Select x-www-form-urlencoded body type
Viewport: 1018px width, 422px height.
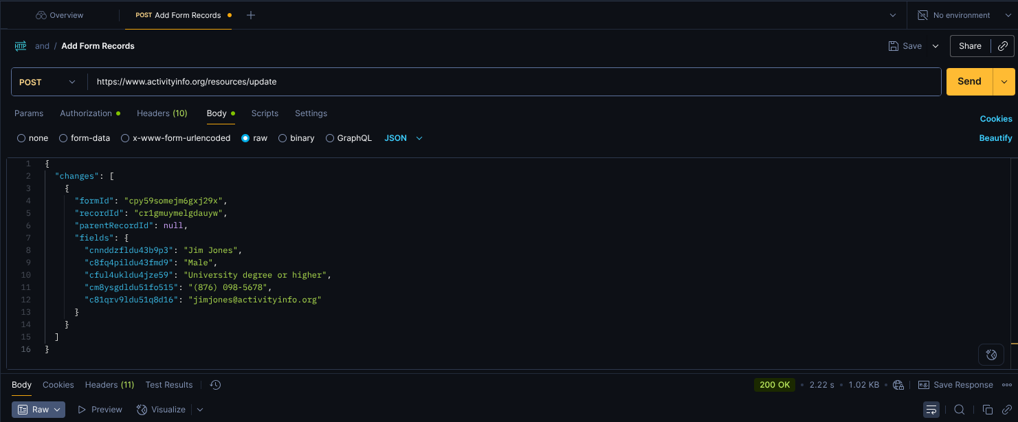click(x=176, y=138)
